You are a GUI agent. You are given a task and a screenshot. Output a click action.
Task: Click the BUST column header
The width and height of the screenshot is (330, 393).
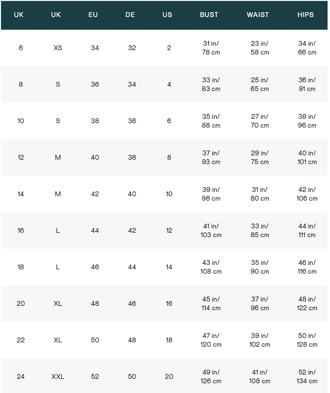pos(209,15)
